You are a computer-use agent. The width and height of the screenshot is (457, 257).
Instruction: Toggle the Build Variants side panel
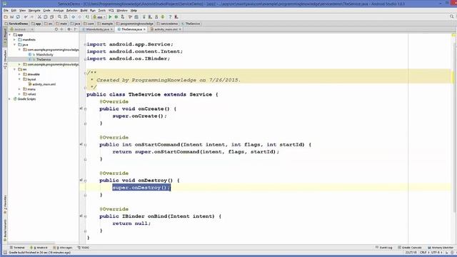pyautogui.click(x=5, y=231)
